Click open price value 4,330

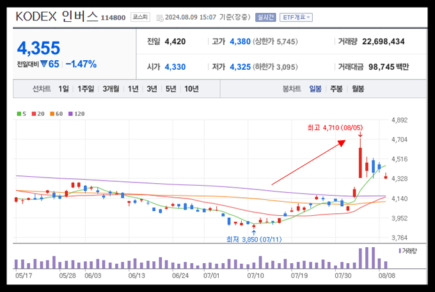(175, 67)
